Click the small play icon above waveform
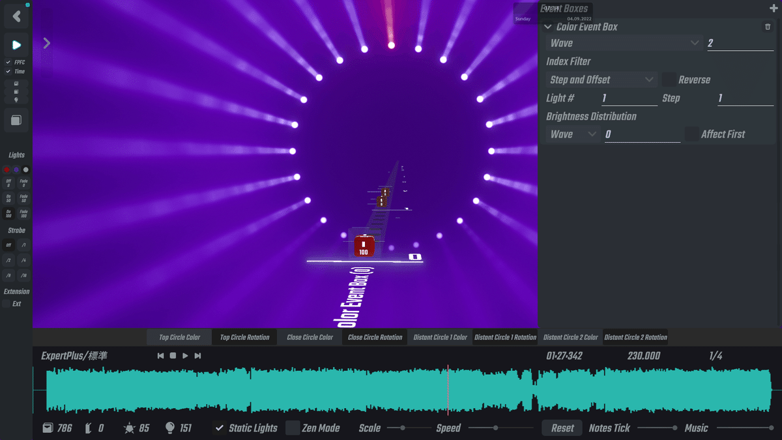 (x=185, y=356)
